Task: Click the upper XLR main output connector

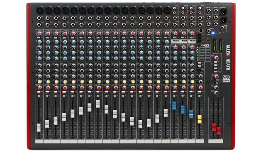Action: point(223,12)
